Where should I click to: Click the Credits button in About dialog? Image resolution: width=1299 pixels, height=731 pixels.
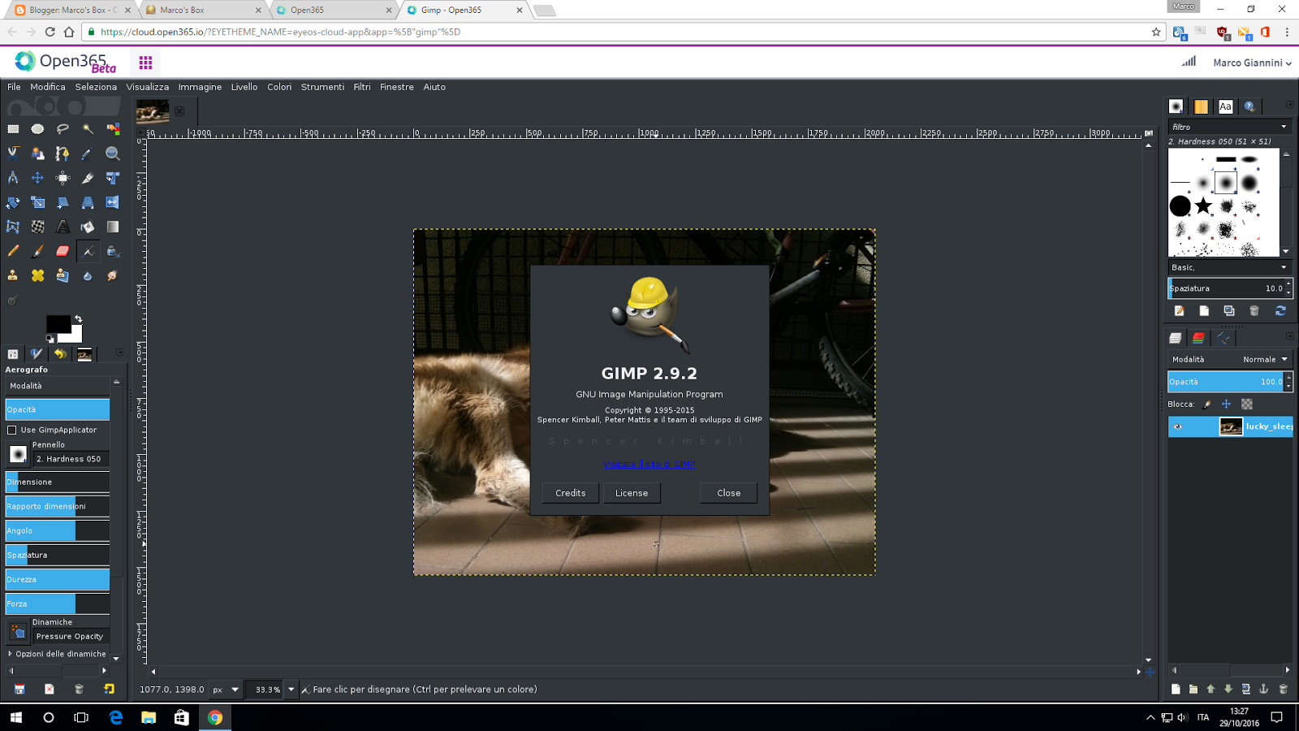(570, 493)
